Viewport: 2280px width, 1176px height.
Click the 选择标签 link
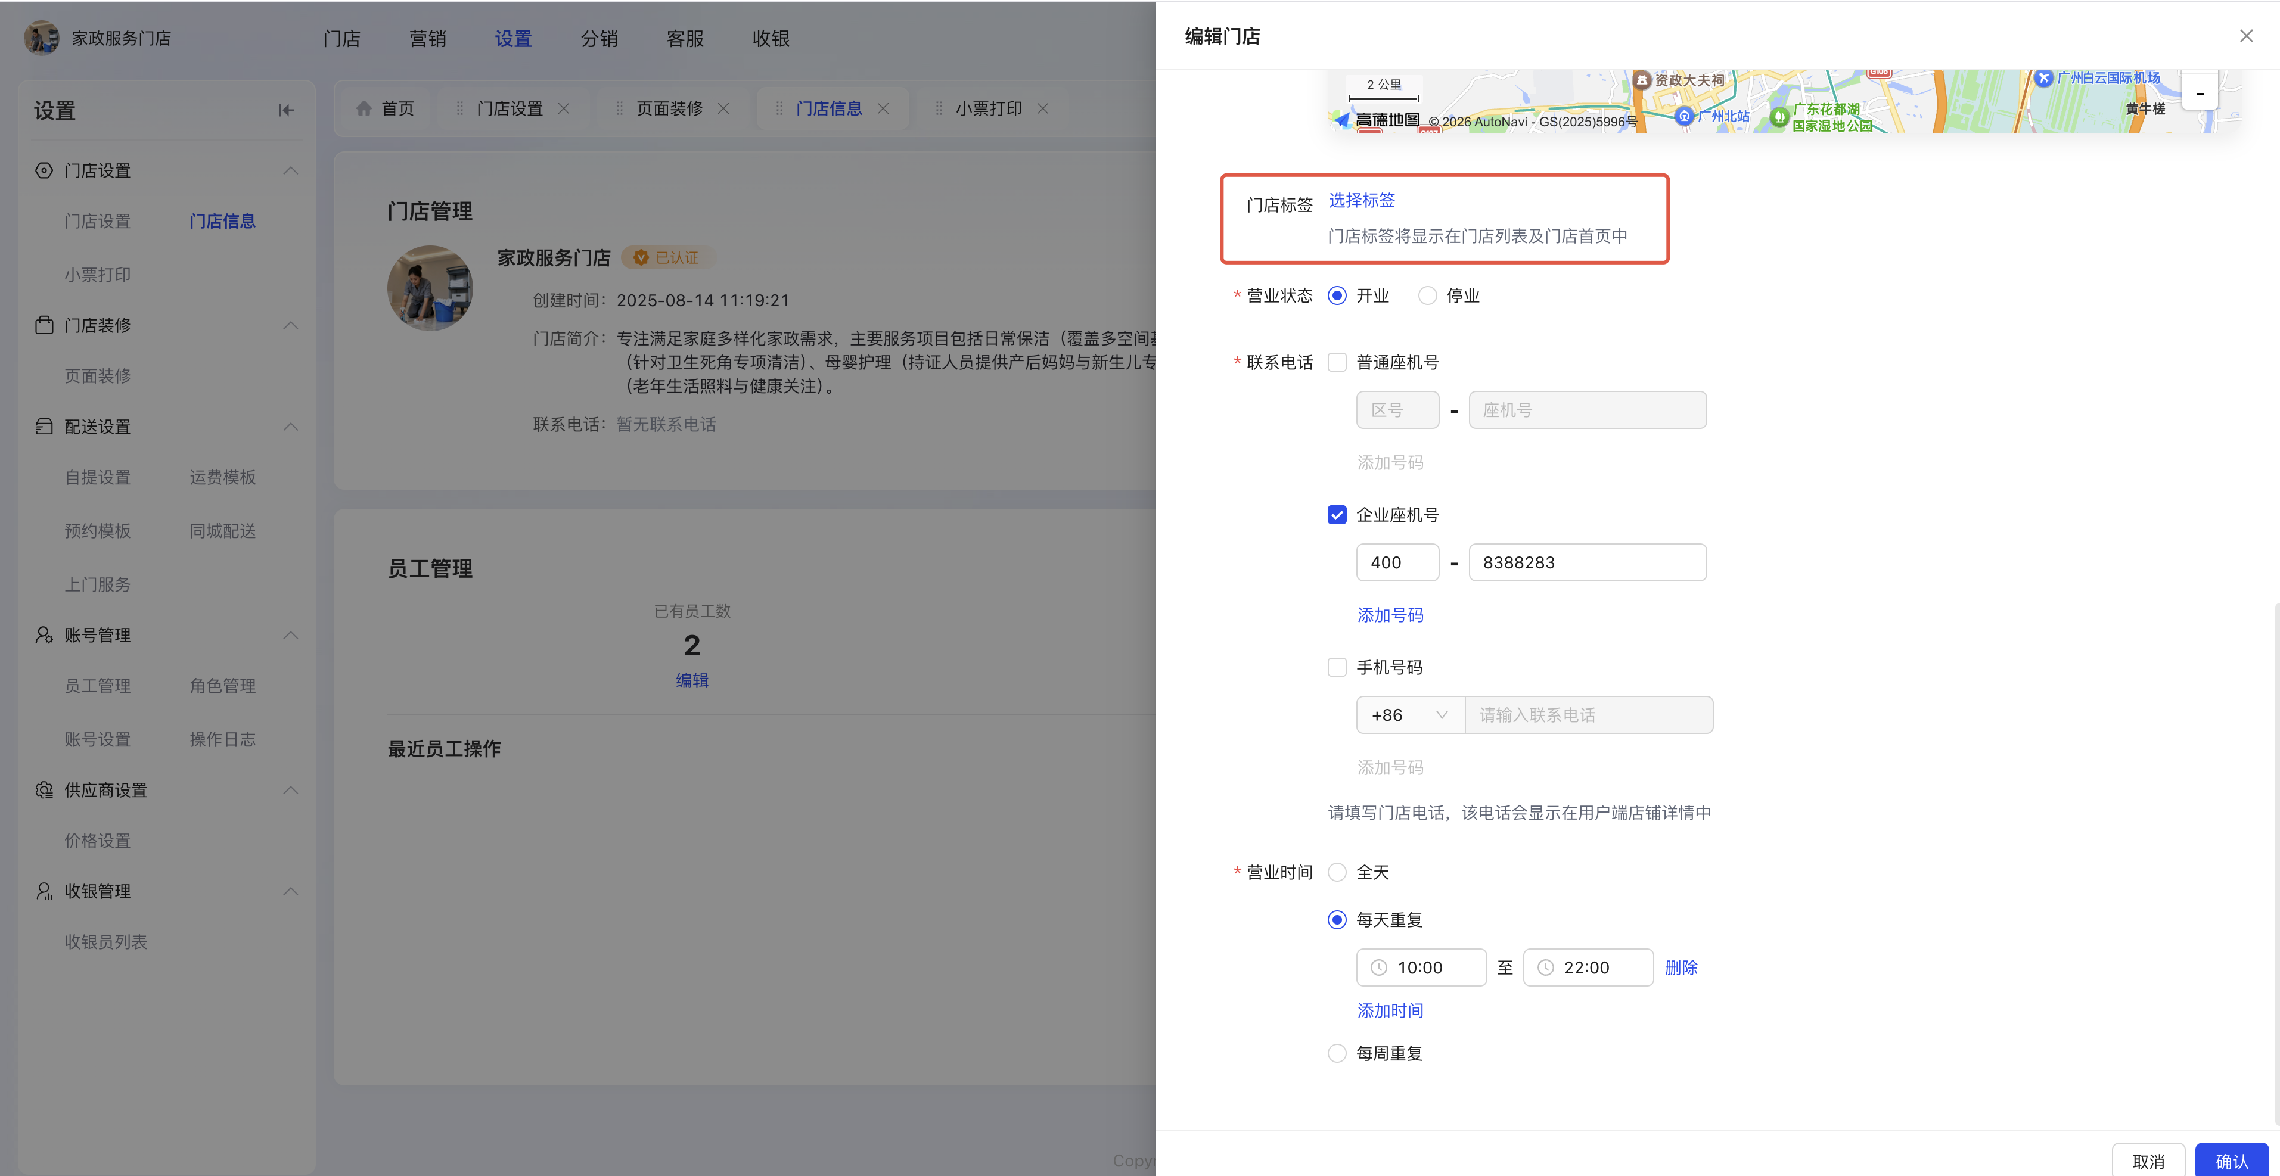1361,200
